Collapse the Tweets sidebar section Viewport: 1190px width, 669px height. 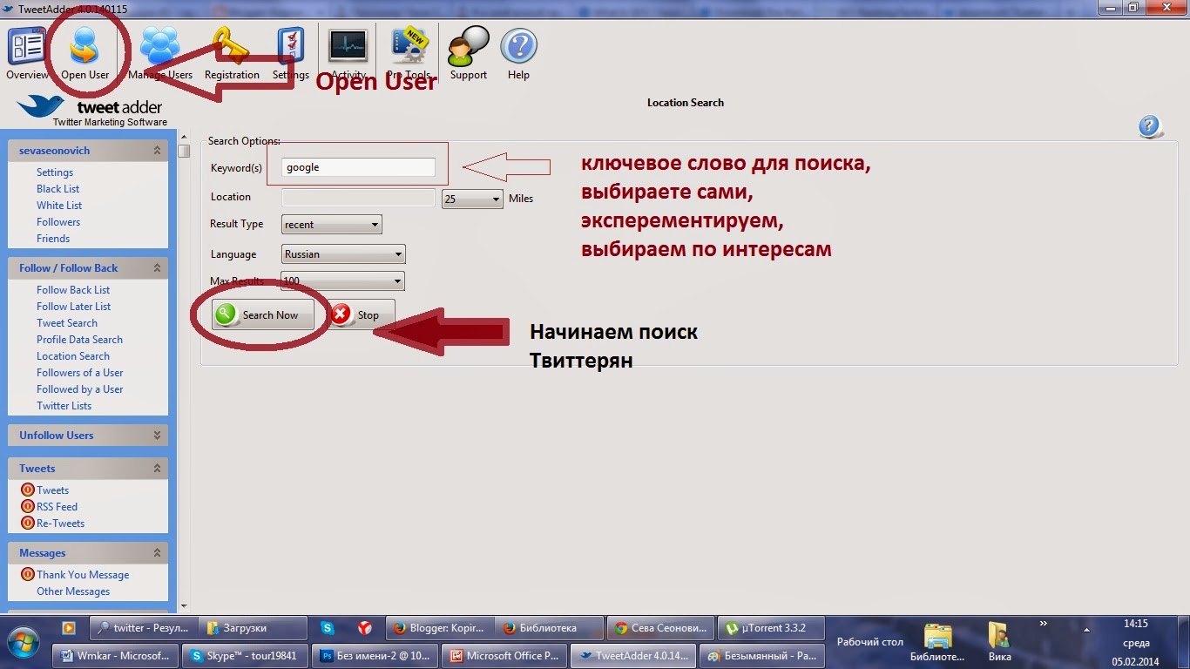[x=157, y=469]
